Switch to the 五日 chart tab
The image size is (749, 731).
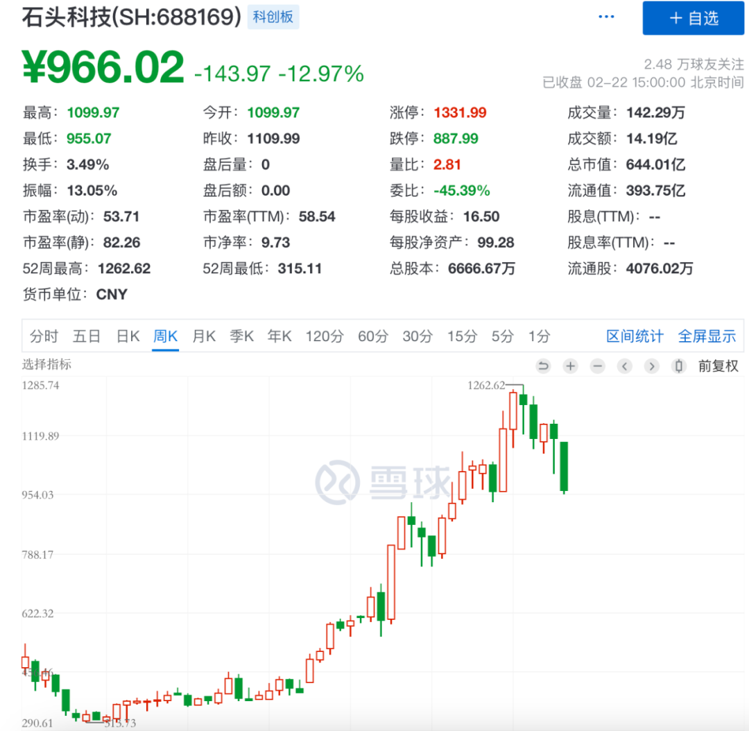(87, 336)
